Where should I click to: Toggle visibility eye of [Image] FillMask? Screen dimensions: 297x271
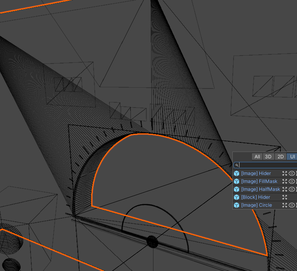292,181
